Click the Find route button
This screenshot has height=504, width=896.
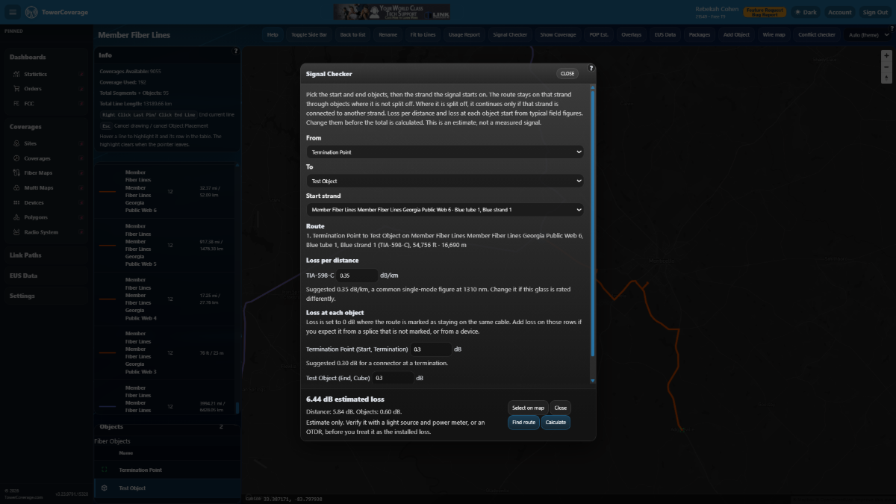click(524, 422)
